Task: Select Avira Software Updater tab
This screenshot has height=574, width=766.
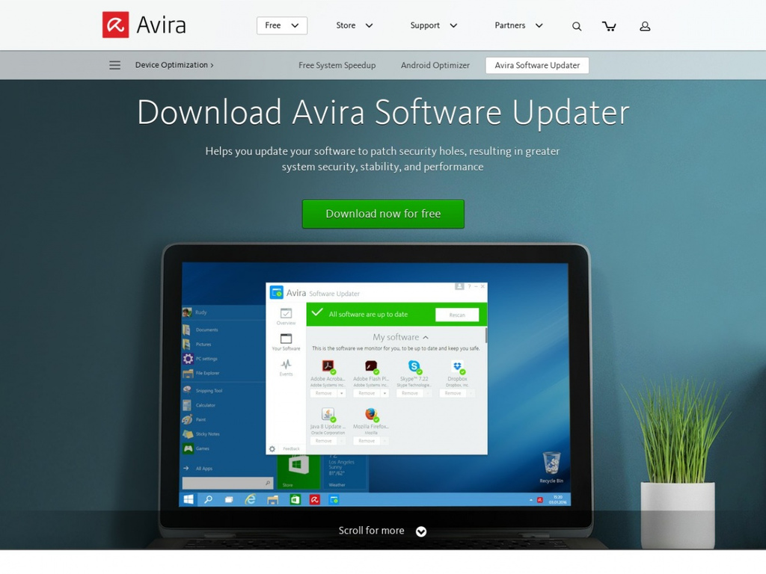Action: (537, 66)
